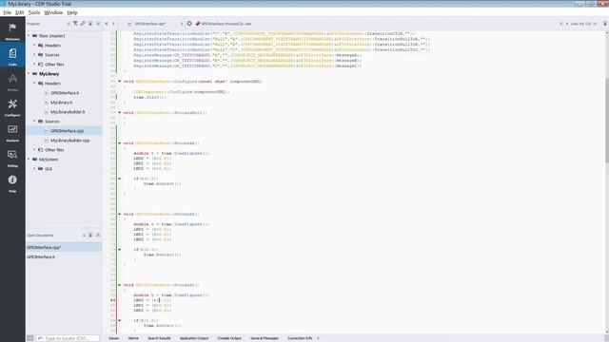Collapse the Configure function fold arrow
Viewport: 609px width, 342px height.
coord(120,82)
